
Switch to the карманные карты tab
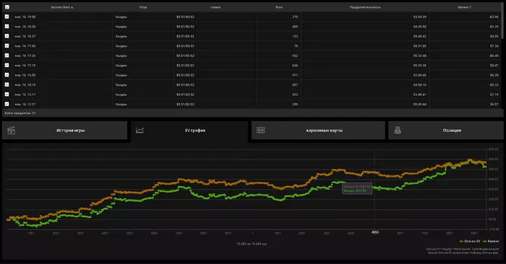coord(318,130)
